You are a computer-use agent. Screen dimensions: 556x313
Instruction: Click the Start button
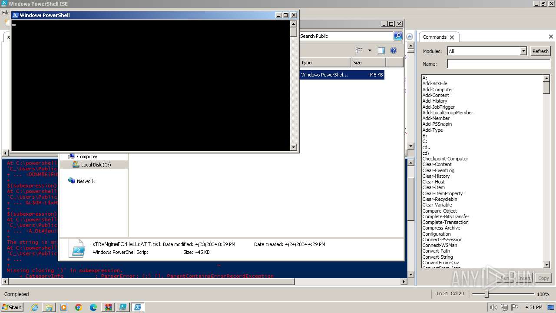tap(12, 307)
